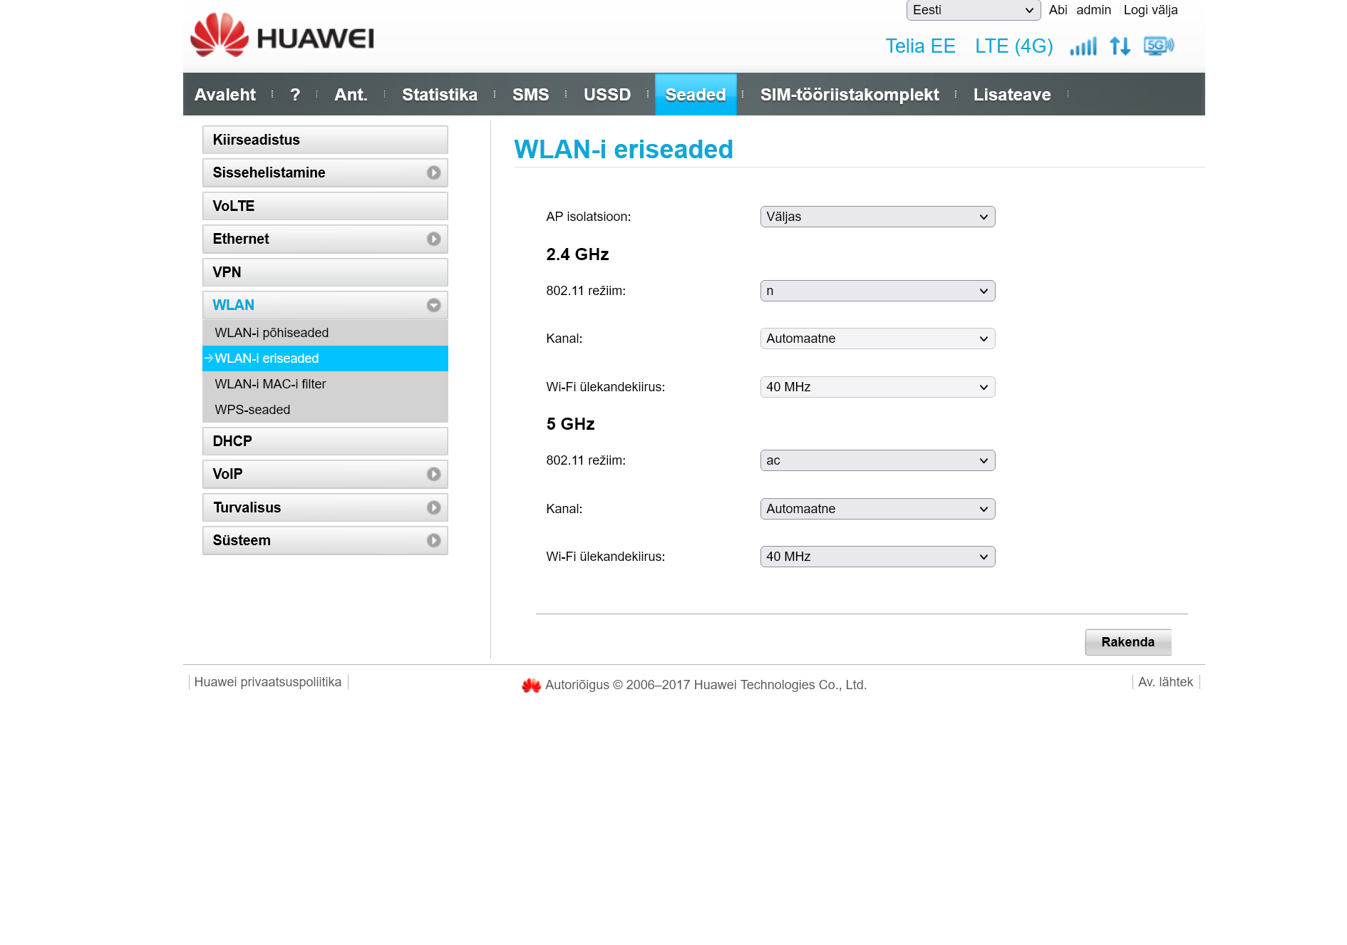Switch to the Ant. tab
This screenshot has height=945, width=1347.
pyautogui.click(x=351, y=95)
